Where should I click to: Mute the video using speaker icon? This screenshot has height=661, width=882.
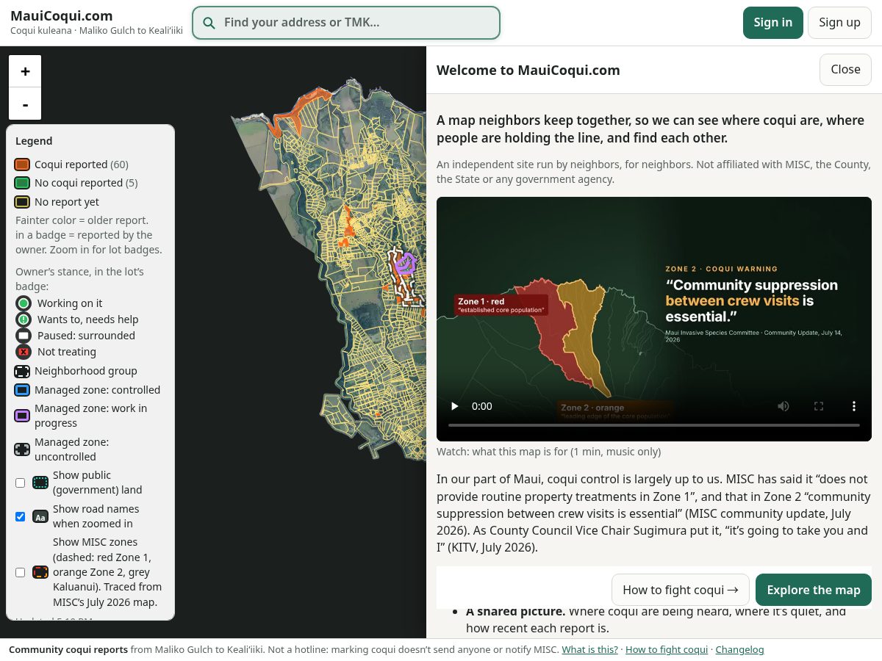click(x=784, y=406)
